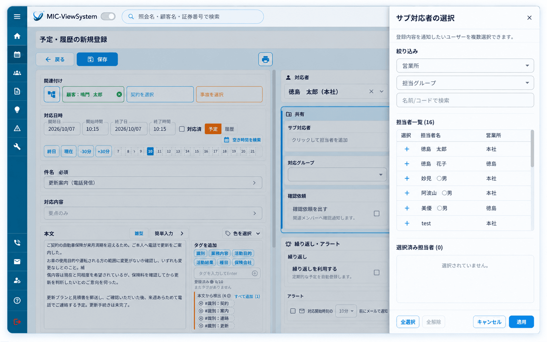The image size is (547, 342).
Task: Open the 10分 alert time dropdown
Action: 346,311
